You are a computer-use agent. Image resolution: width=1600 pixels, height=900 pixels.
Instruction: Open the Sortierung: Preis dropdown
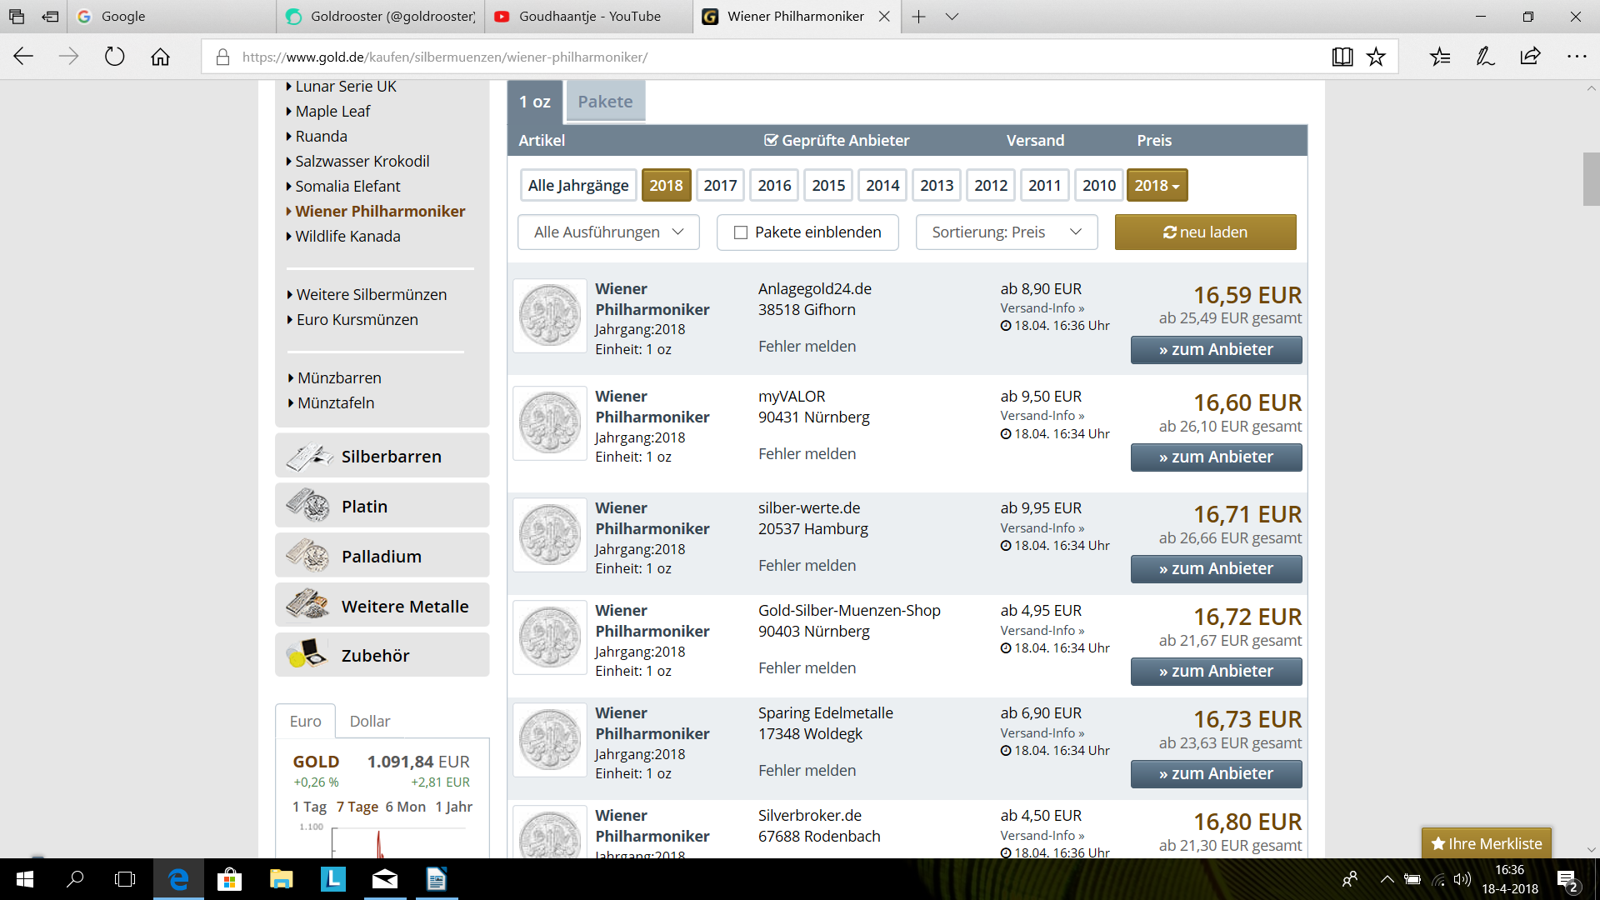pyautogui.click(x=1006, y=232)
